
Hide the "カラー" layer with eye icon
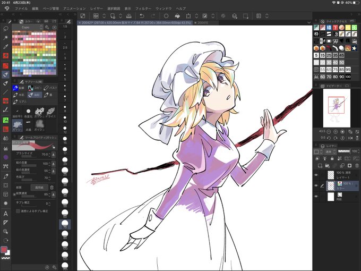point(316,185)
